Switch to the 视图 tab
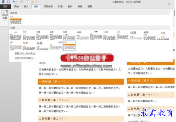The image size is (176, 122). [x=90, y=6]
